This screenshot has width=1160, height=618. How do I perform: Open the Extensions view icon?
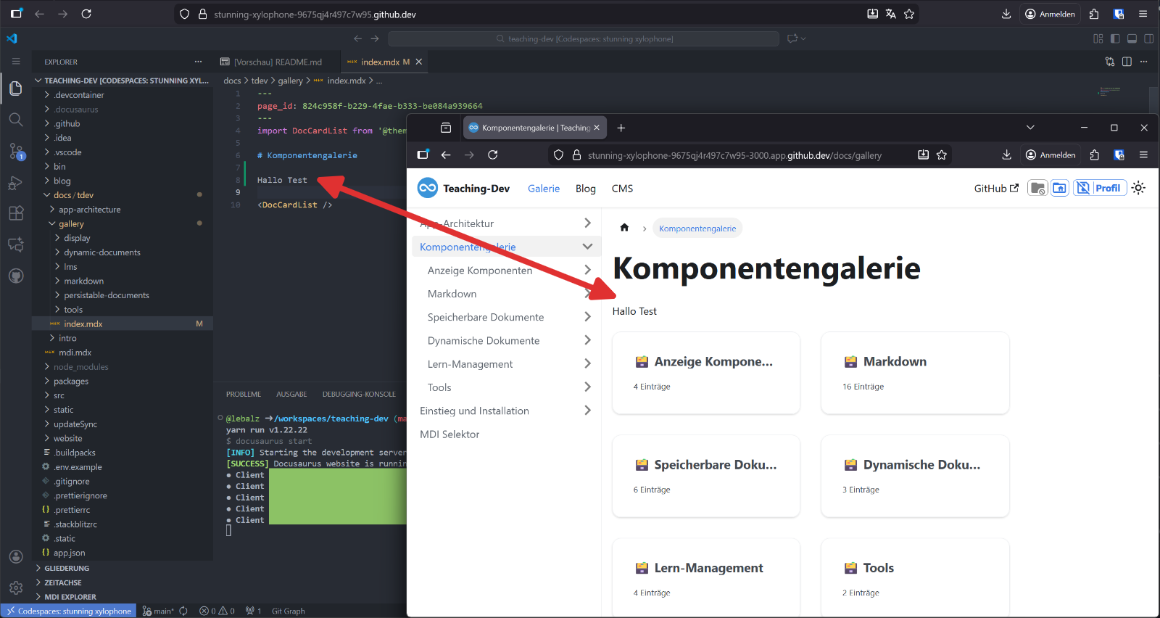point(16,213)
